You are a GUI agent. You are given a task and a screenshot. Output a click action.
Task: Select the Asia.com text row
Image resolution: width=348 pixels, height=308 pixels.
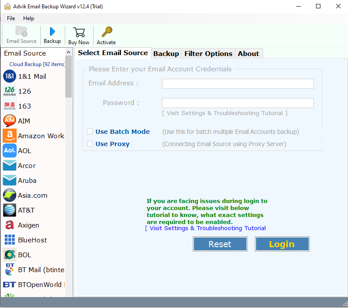tap(34, 195)
